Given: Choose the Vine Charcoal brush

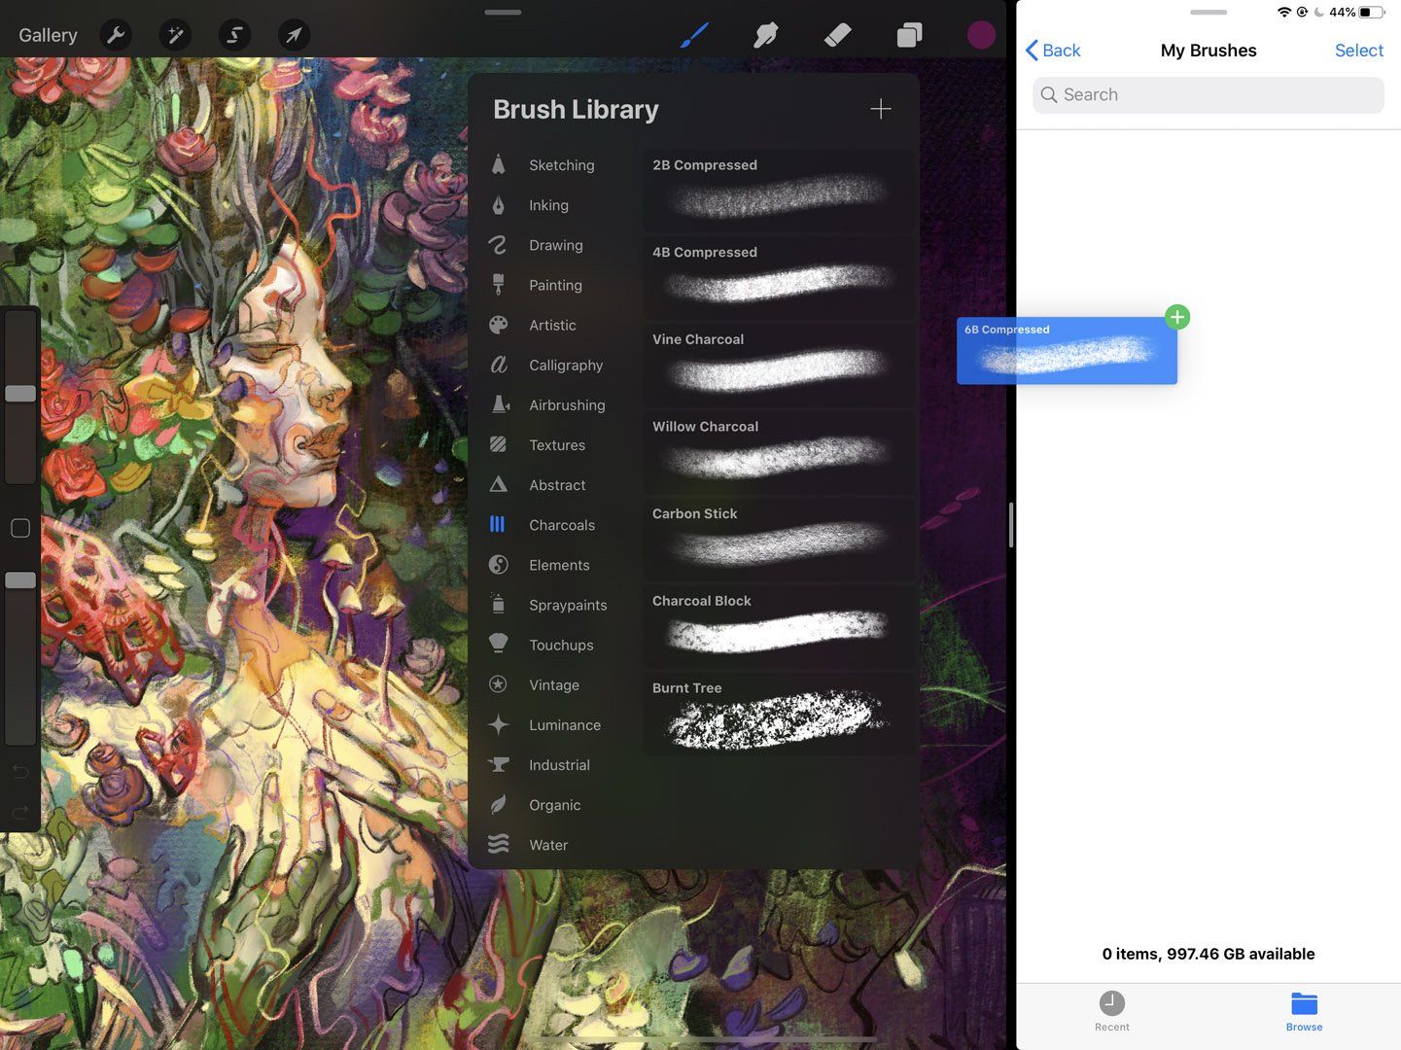Looking at the screenshot, I should (x=776, y=365).
